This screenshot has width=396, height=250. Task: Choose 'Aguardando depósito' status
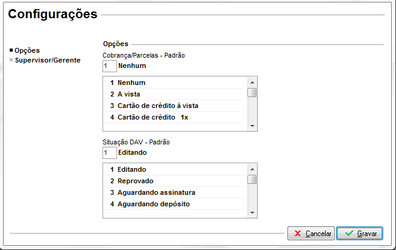coord(153,204)
